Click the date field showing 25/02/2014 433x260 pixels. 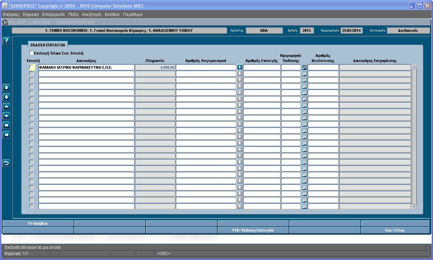[x=351, y=30]
